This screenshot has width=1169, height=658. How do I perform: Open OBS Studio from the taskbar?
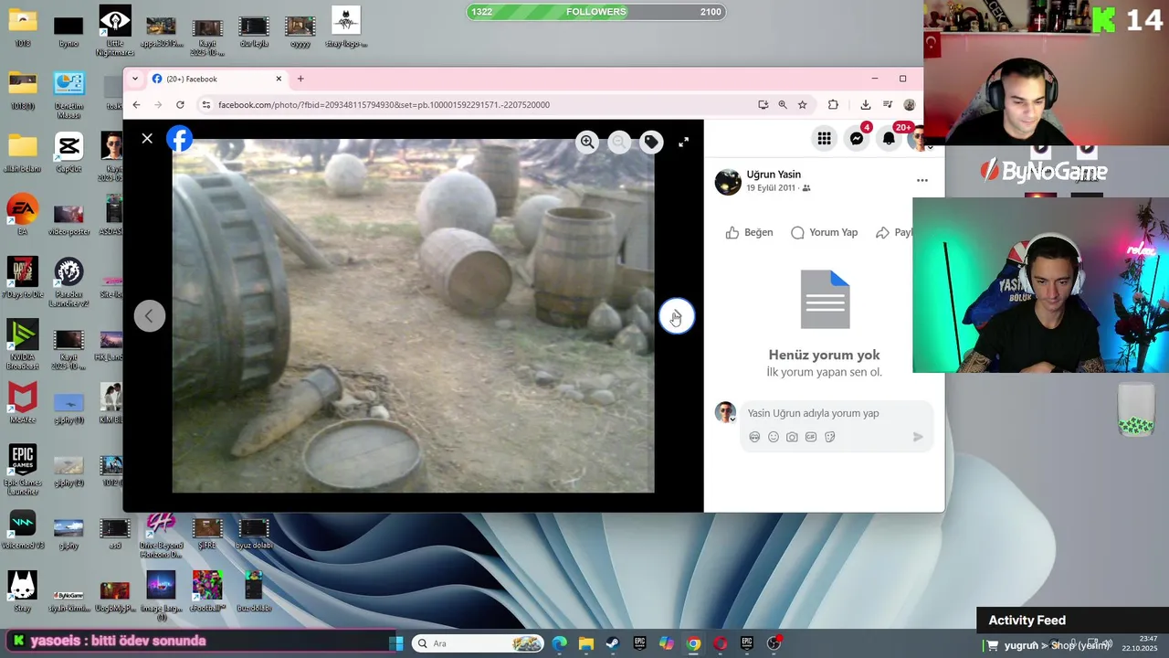[774, 643]
